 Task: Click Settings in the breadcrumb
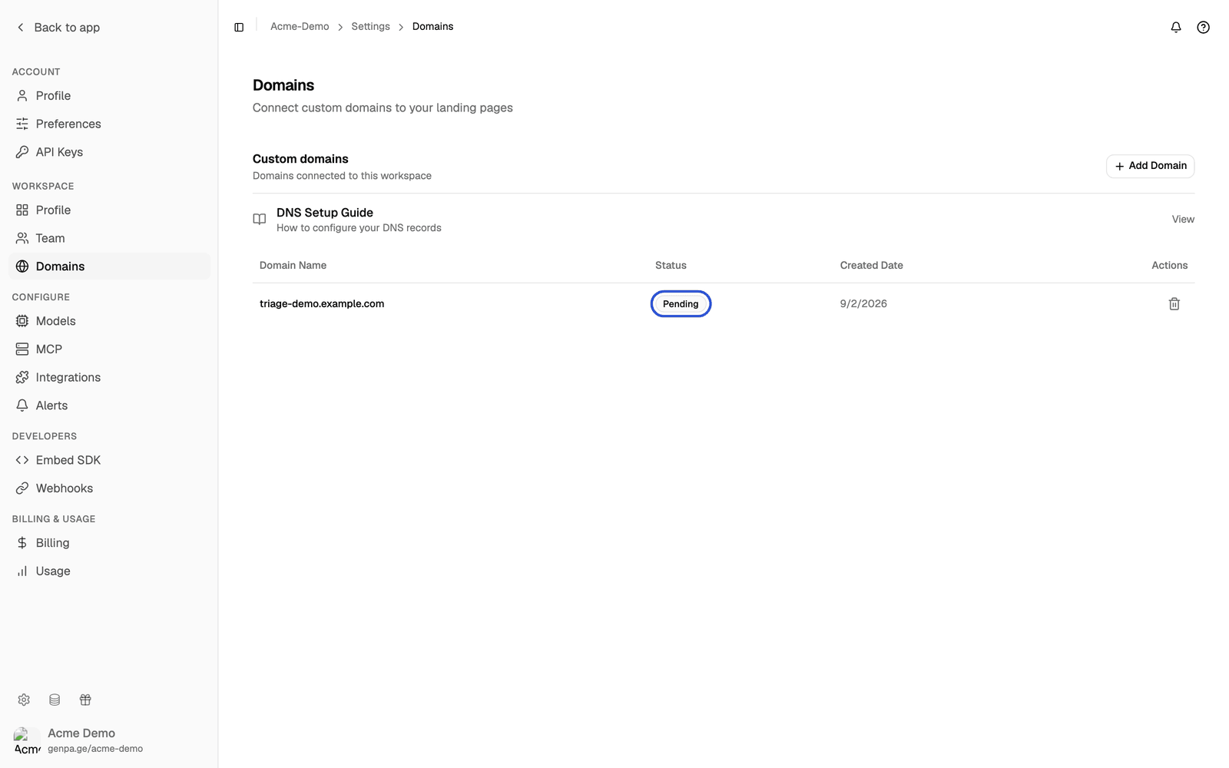tap(370, 26)
